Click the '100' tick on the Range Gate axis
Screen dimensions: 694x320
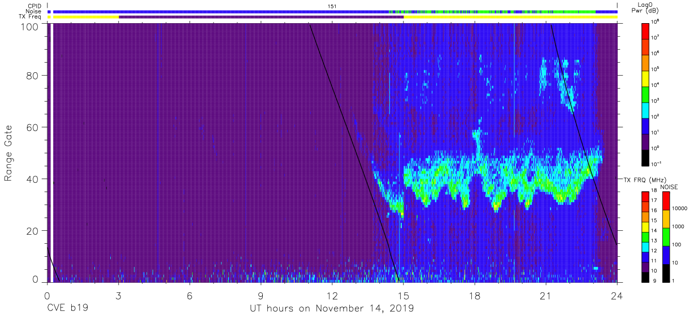[30, 27]
